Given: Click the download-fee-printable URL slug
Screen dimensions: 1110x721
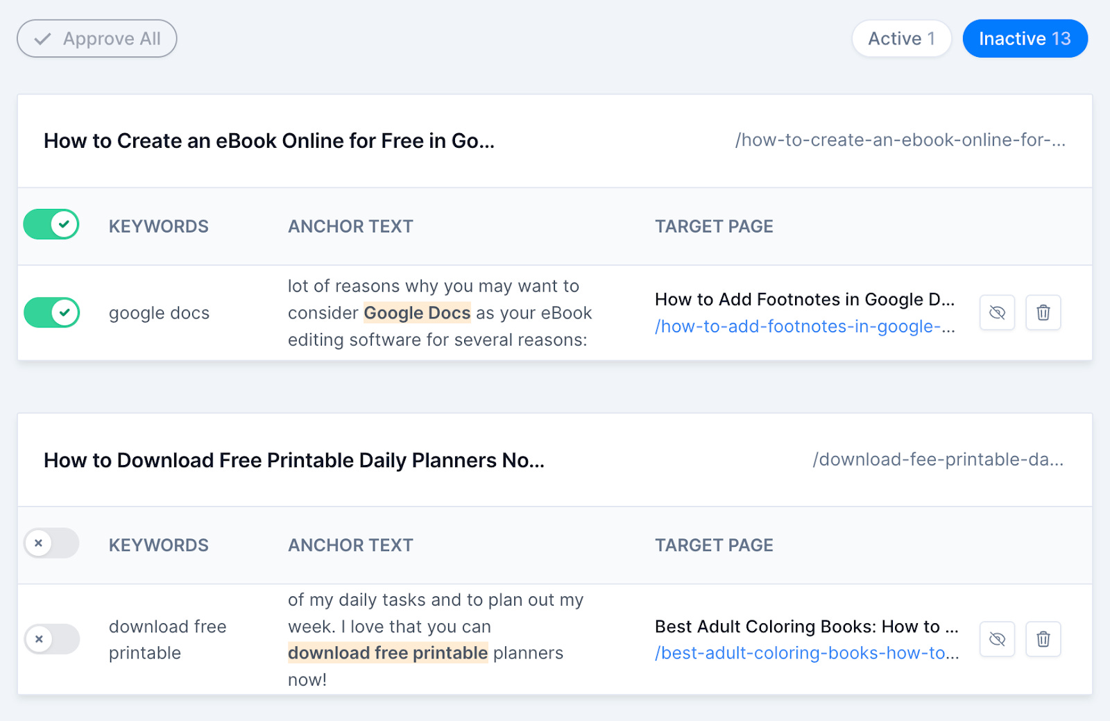Looking at the screenshot, I should pyautogui.click(x=937, y=460).
